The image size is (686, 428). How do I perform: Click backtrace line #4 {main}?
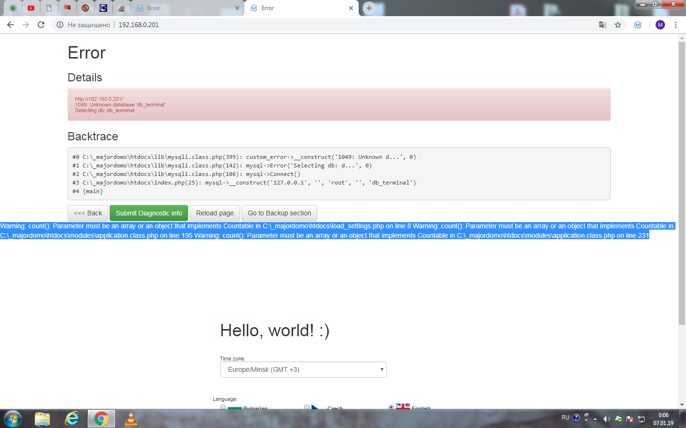click(x=88, y=191)
